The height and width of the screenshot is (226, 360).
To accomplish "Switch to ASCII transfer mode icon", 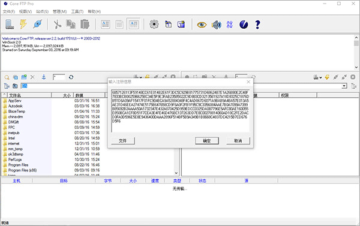I will [106, 25].
